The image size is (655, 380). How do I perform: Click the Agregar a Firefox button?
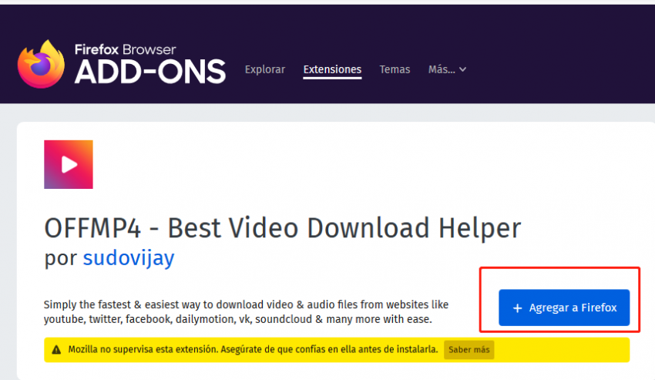click(564, 308)
